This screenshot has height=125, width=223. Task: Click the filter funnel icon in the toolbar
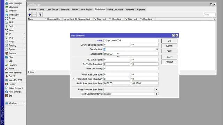[x=40, y=15]
